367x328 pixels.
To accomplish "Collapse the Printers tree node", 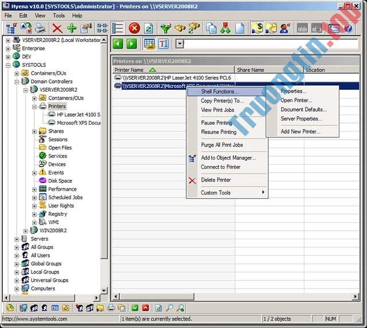I will click(34, 106).
